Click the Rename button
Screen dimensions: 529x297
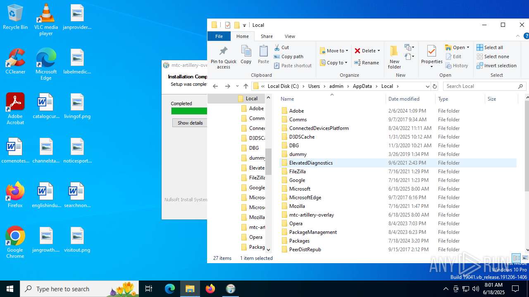[367, 63]
